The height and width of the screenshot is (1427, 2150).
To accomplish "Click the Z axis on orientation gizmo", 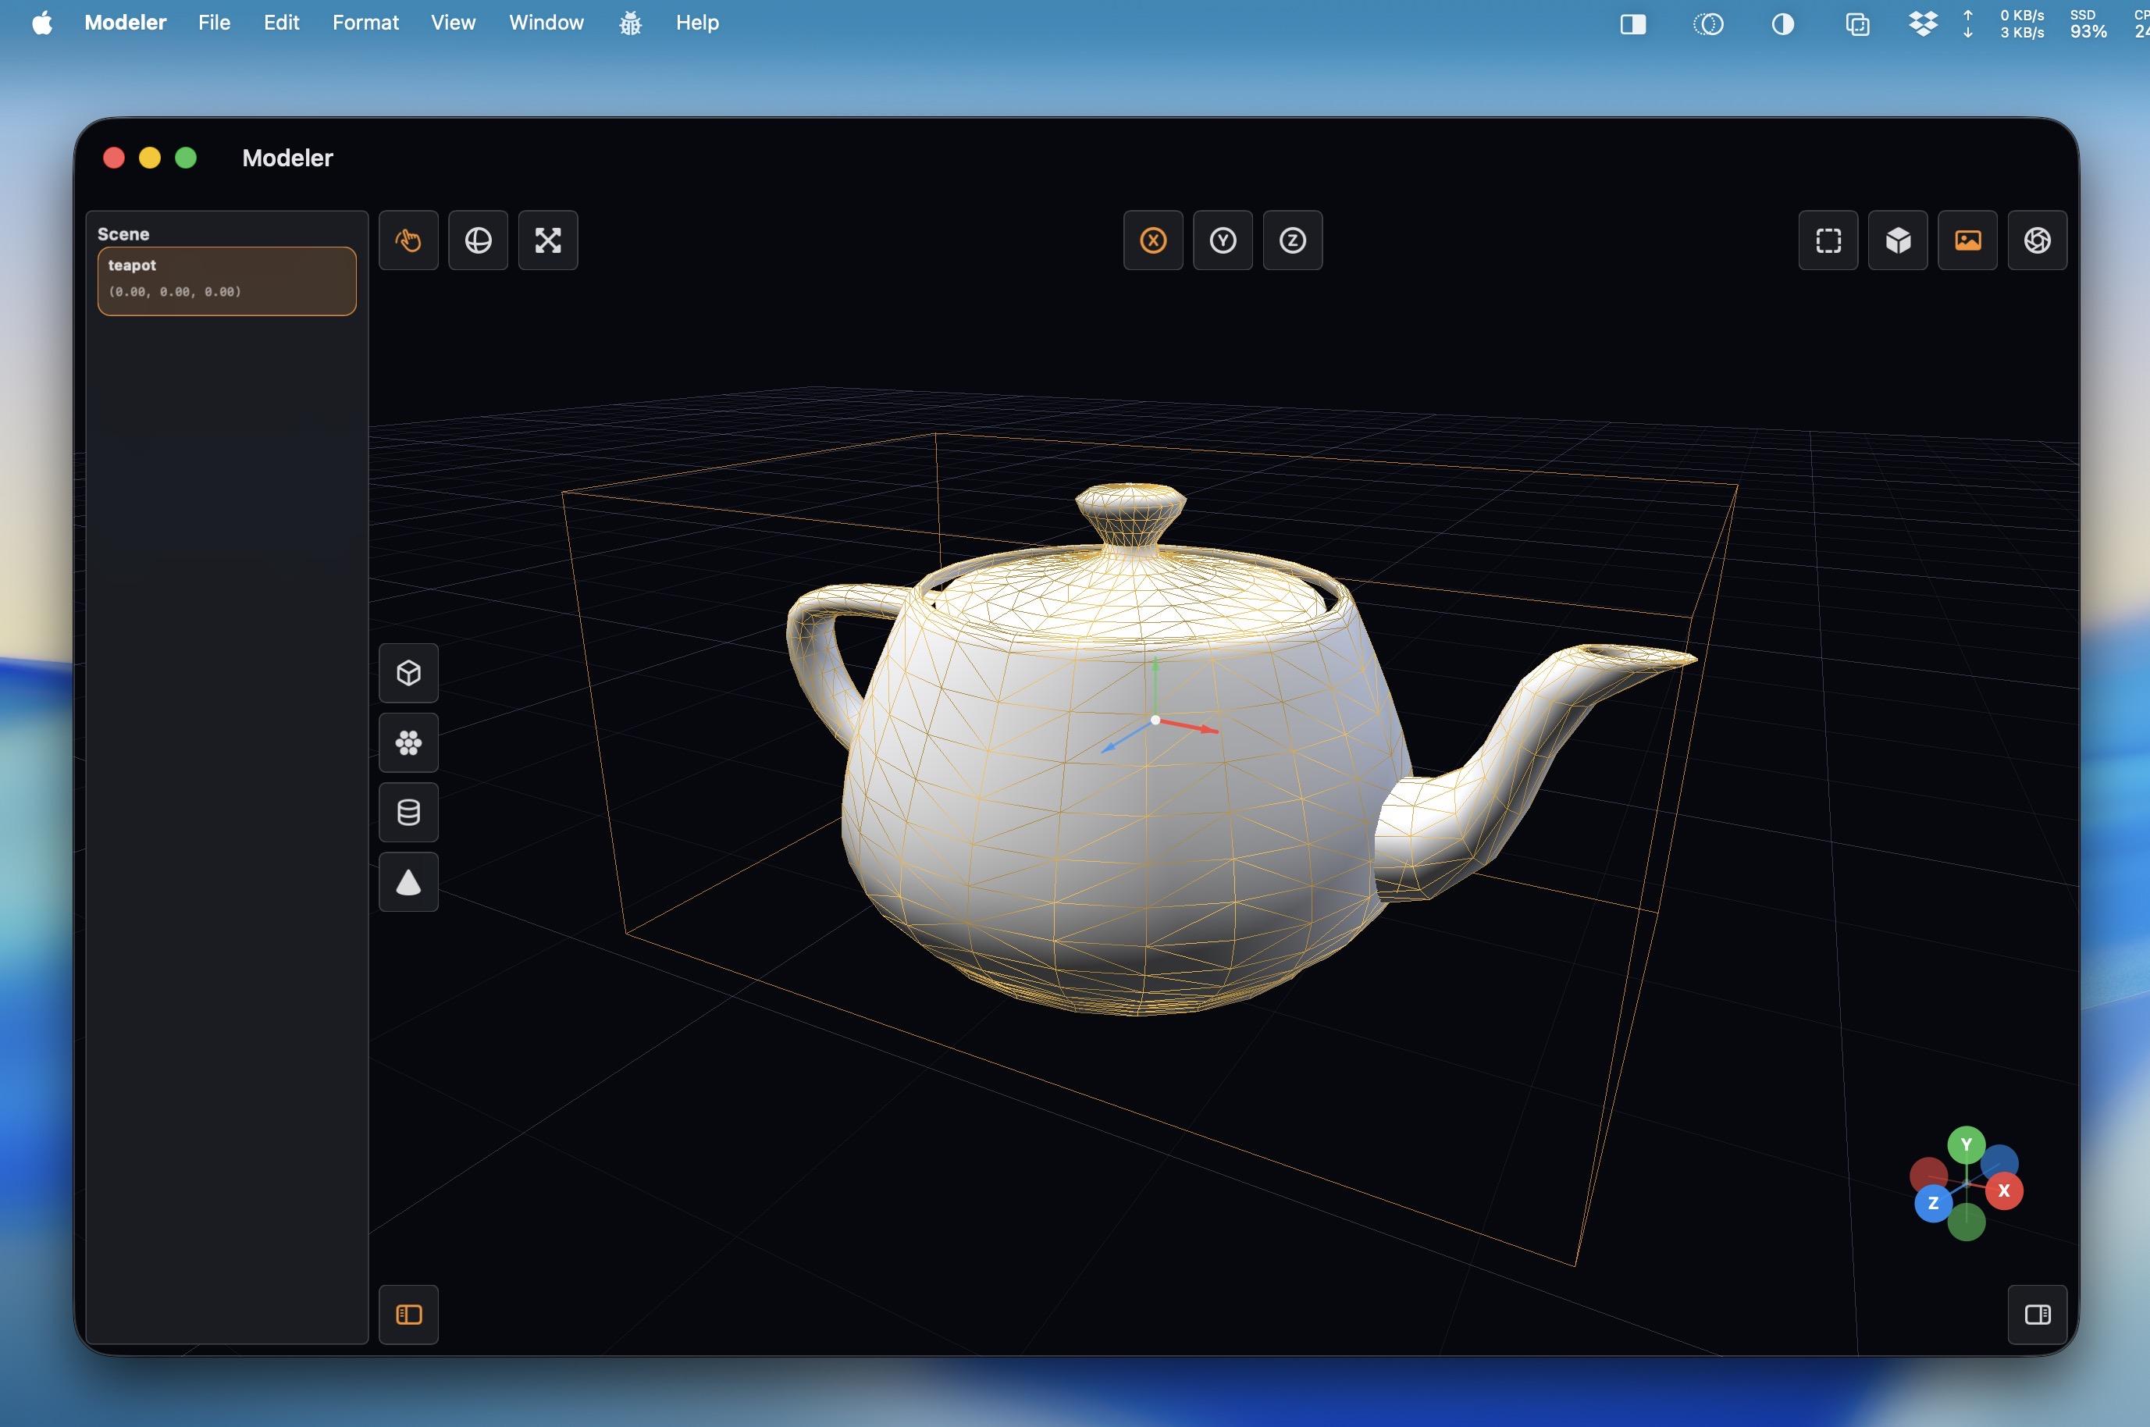I will [1934, 1203].
